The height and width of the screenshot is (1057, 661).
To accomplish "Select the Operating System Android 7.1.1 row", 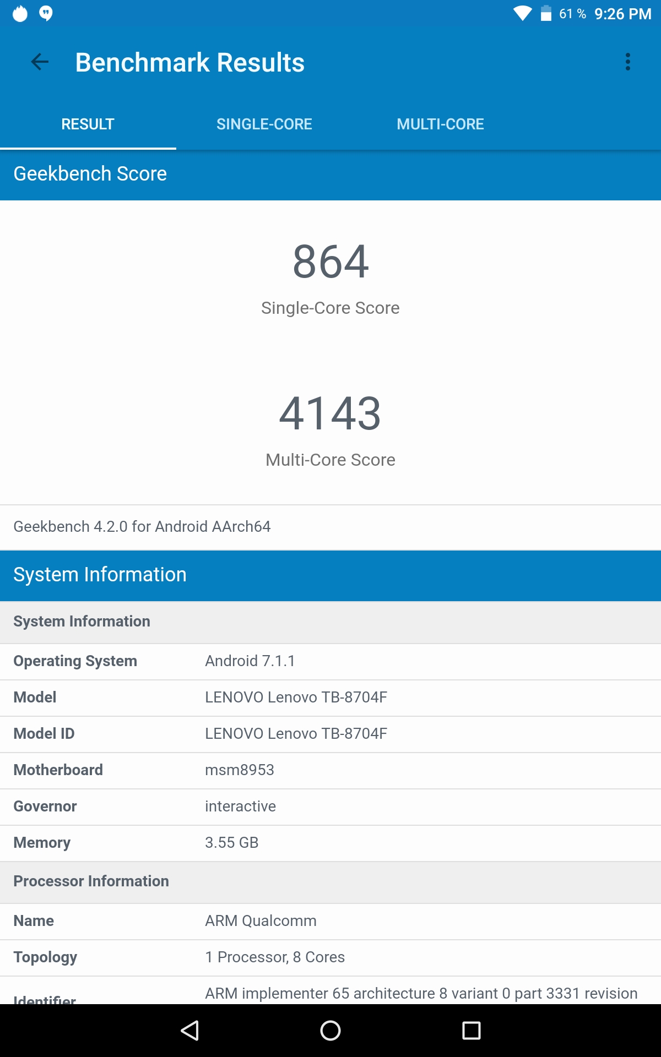I will tap(330, 661).
